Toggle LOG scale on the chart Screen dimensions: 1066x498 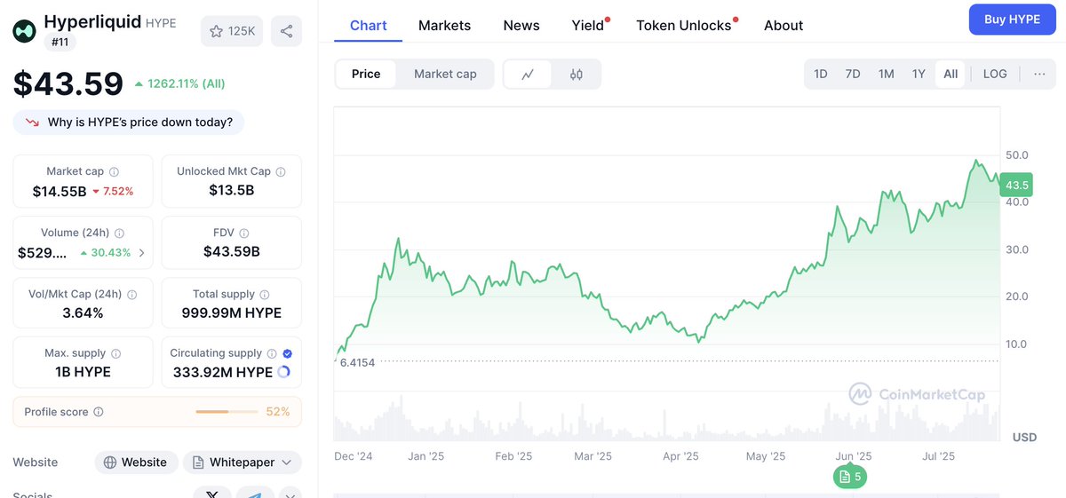[995, 75]
